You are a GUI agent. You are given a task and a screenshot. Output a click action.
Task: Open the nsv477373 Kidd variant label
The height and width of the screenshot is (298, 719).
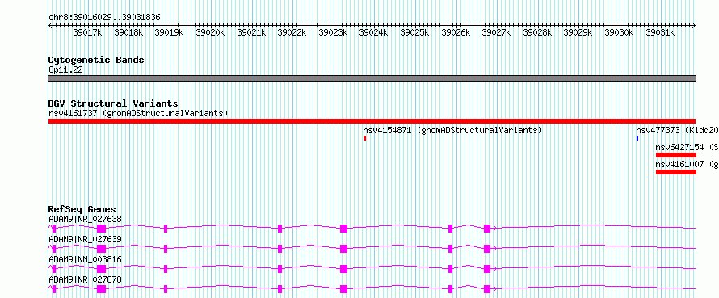[677, 130]
